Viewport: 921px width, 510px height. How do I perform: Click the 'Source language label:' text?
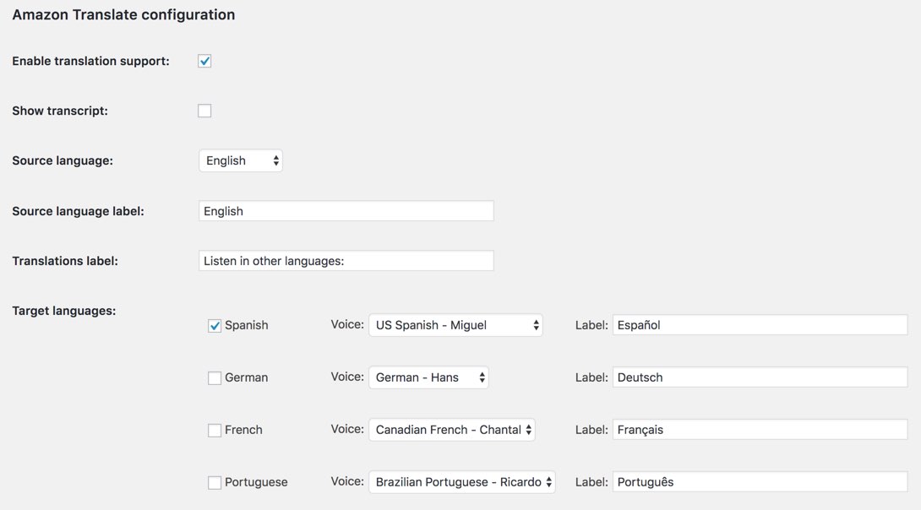pyautogui.click(x=78, y=211)
